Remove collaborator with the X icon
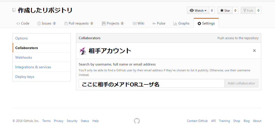The image size is (275, 131). [254, 51]
